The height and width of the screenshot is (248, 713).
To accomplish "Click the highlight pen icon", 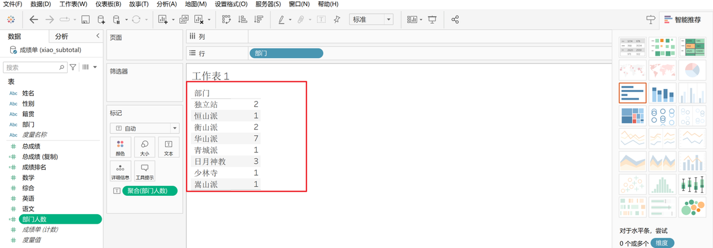I will click(x=282, y=20).
